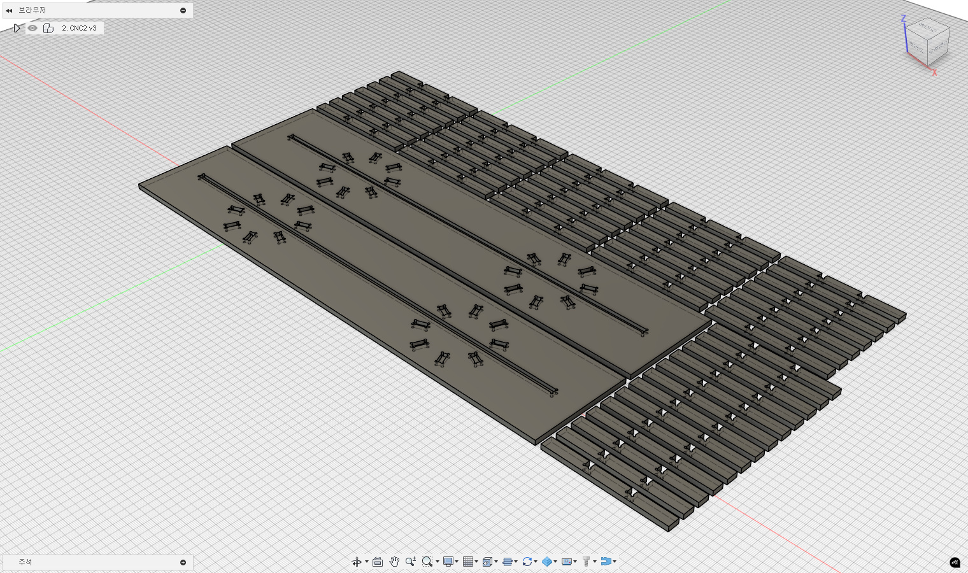This screenshot has height=573, width=968.
Task: Click the Grid and Snaps icon
Action: coord(468,562)
